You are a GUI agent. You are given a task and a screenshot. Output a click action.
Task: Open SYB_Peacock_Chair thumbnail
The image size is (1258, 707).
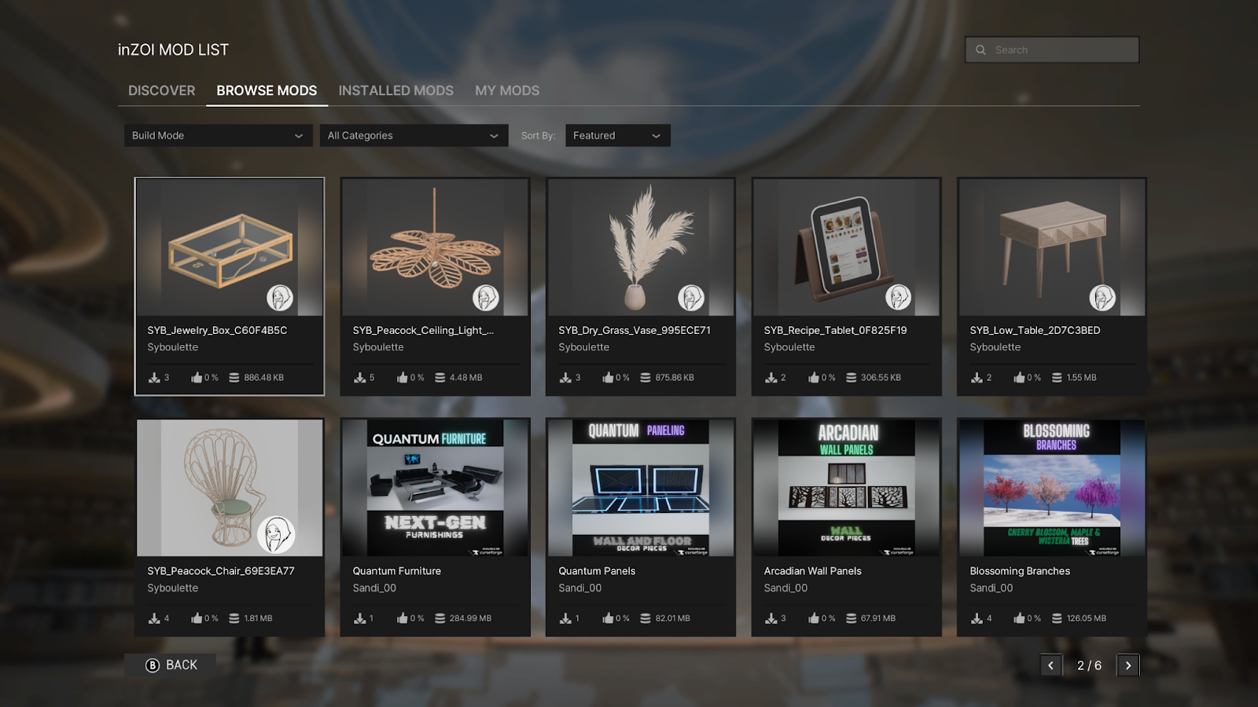click(x=230, y=488)
